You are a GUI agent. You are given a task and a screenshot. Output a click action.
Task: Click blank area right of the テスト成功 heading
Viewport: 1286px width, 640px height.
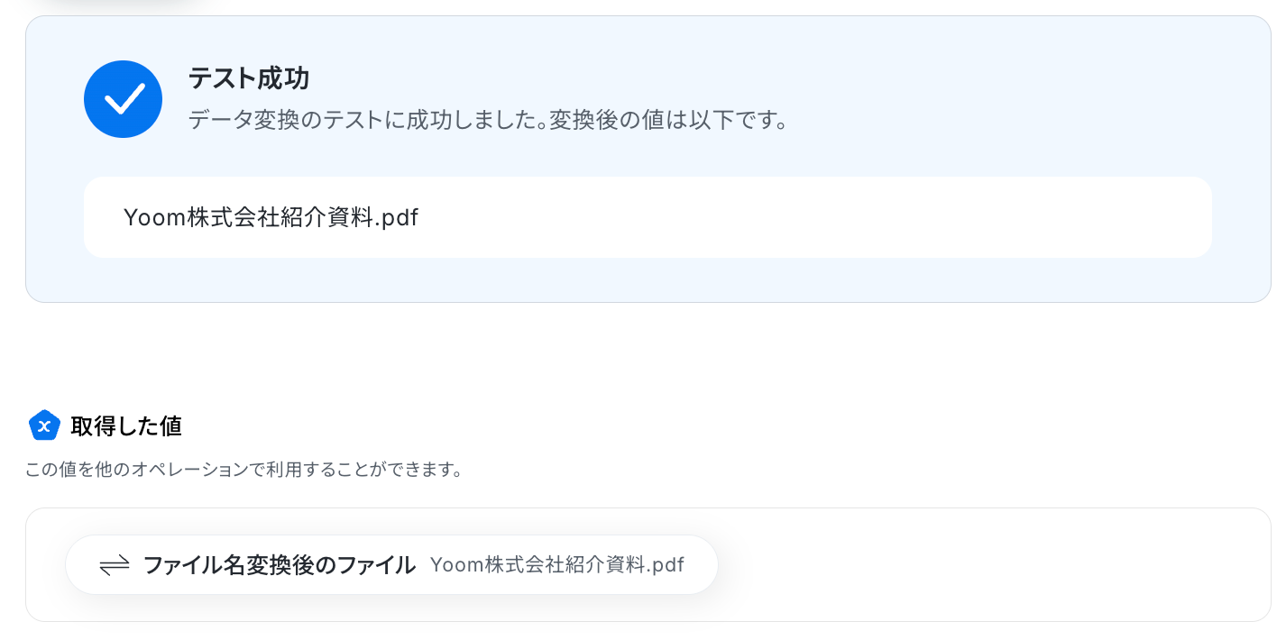[721, 78]
